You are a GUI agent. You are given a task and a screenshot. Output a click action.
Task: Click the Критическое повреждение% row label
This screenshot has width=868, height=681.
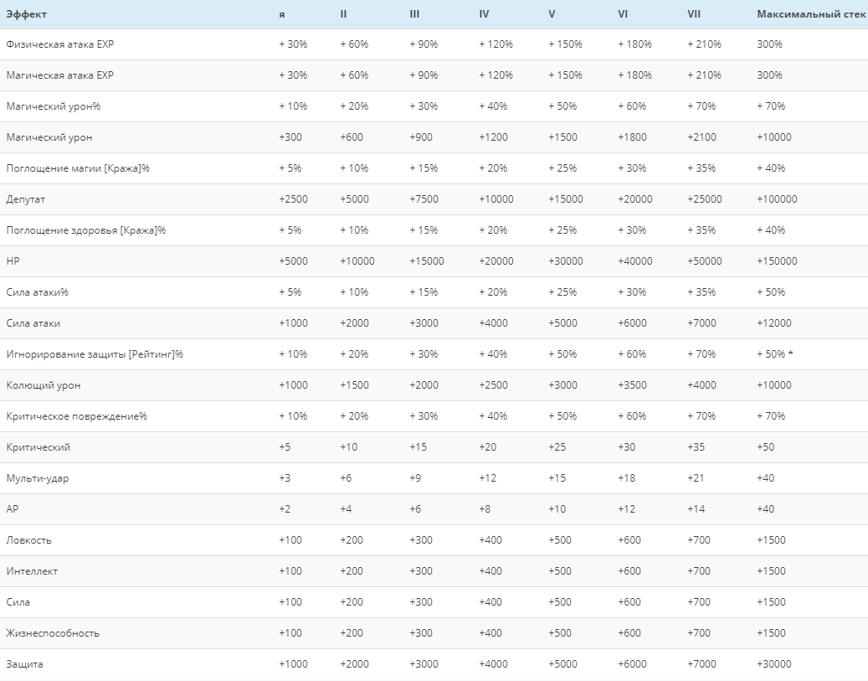point(76,416)
